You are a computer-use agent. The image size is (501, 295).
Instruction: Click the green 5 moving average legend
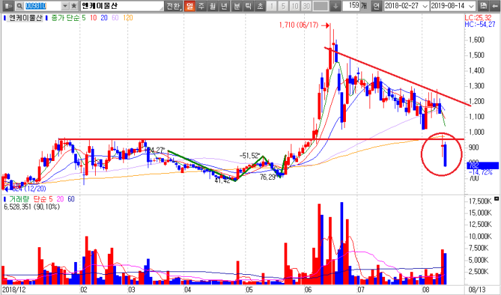84,18
